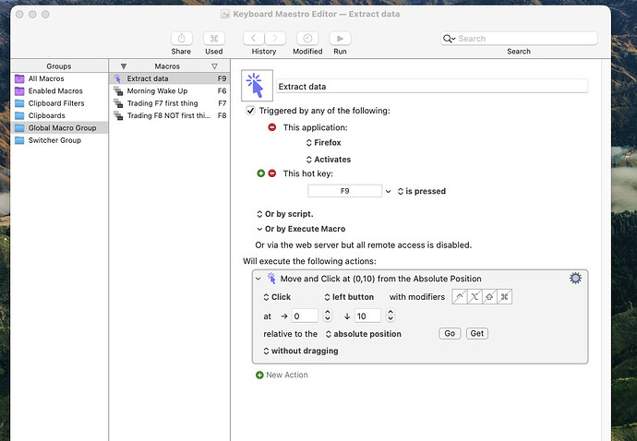Image resolution: width=637 pixels, height=441 pixels.
Task: Go forward in History
Action: point(275,39)
